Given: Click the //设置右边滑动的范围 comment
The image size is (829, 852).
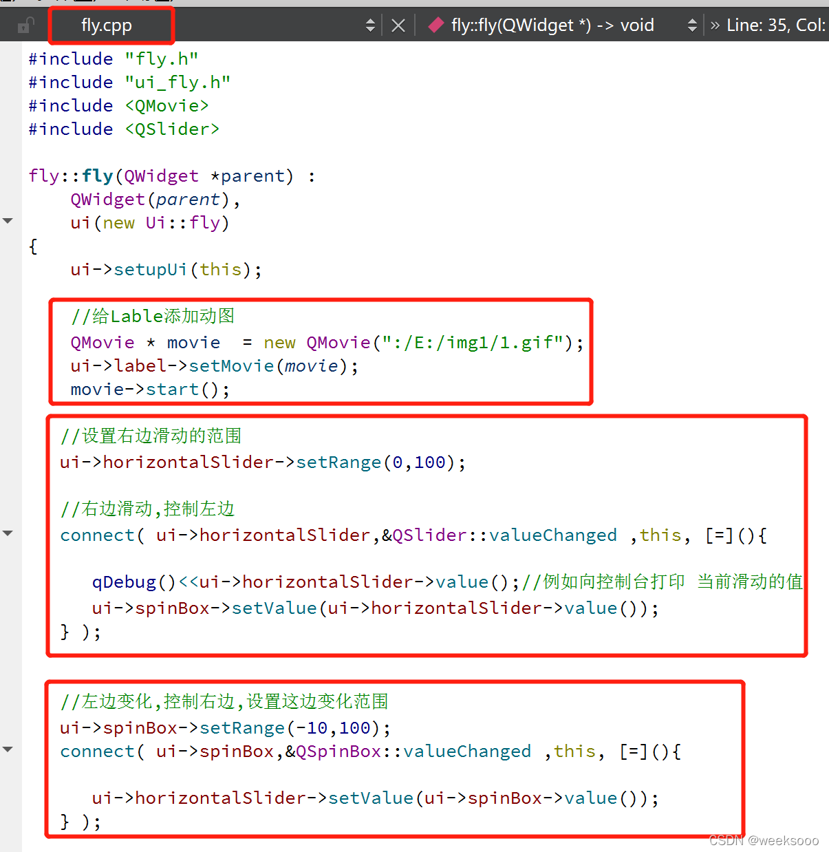Looking at the screenshot, I should coord(151,436).
